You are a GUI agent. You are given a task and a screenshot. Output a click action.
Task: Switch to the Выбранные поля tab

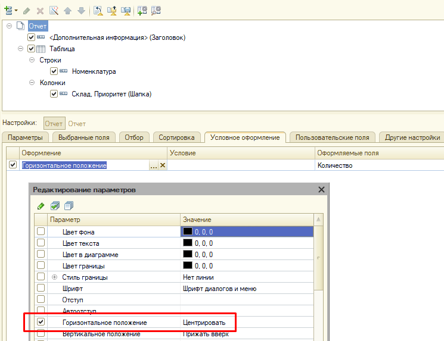click(x=84, y=137)
